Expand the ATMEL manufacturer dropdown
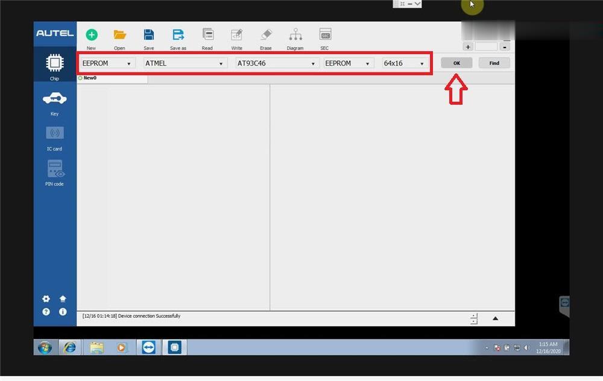This screenshot has width=603, height=381. click(185, 63)
